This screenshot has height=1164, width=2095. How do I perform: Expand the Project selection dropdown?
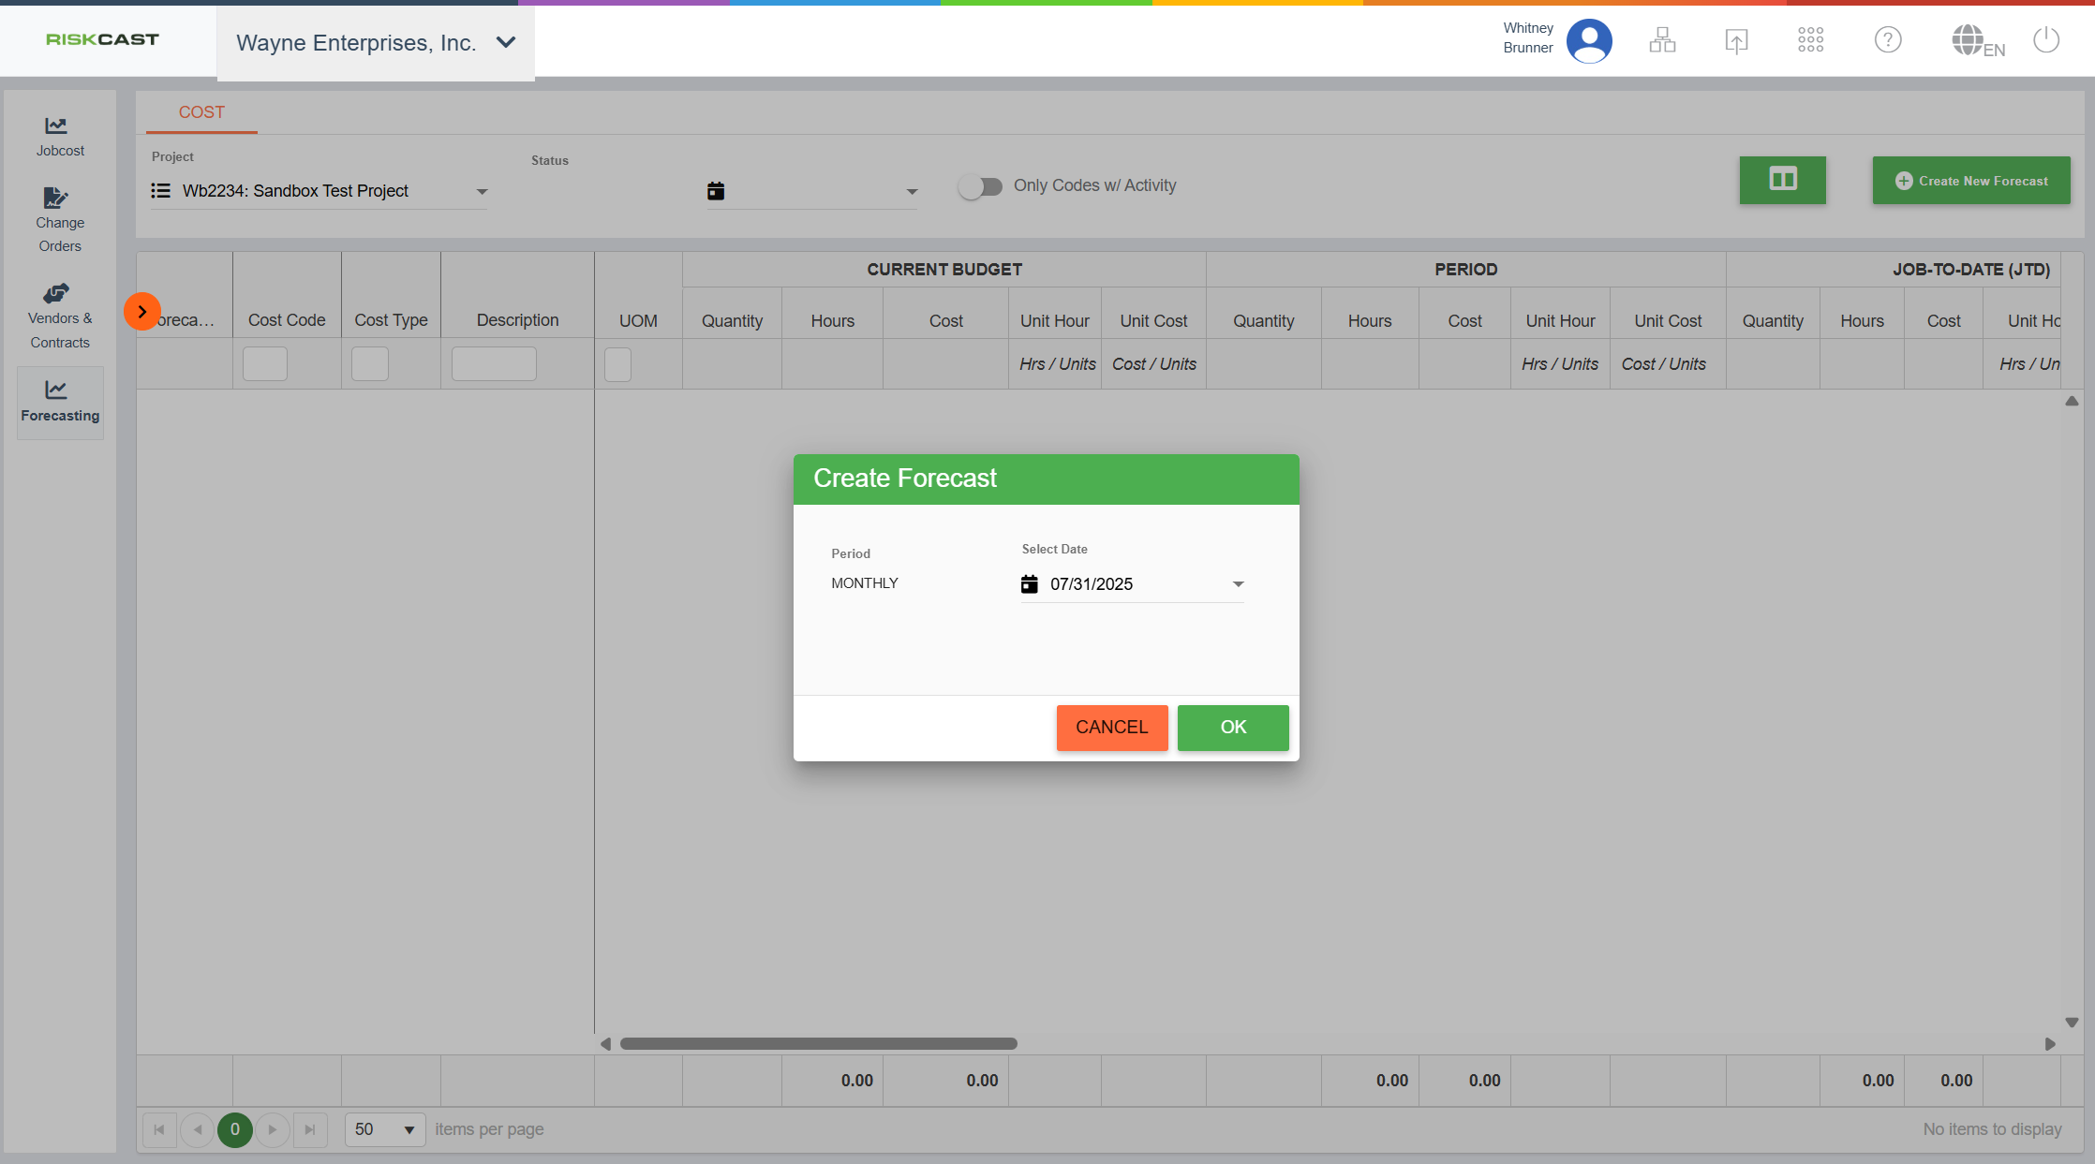(x=482, y=192)
